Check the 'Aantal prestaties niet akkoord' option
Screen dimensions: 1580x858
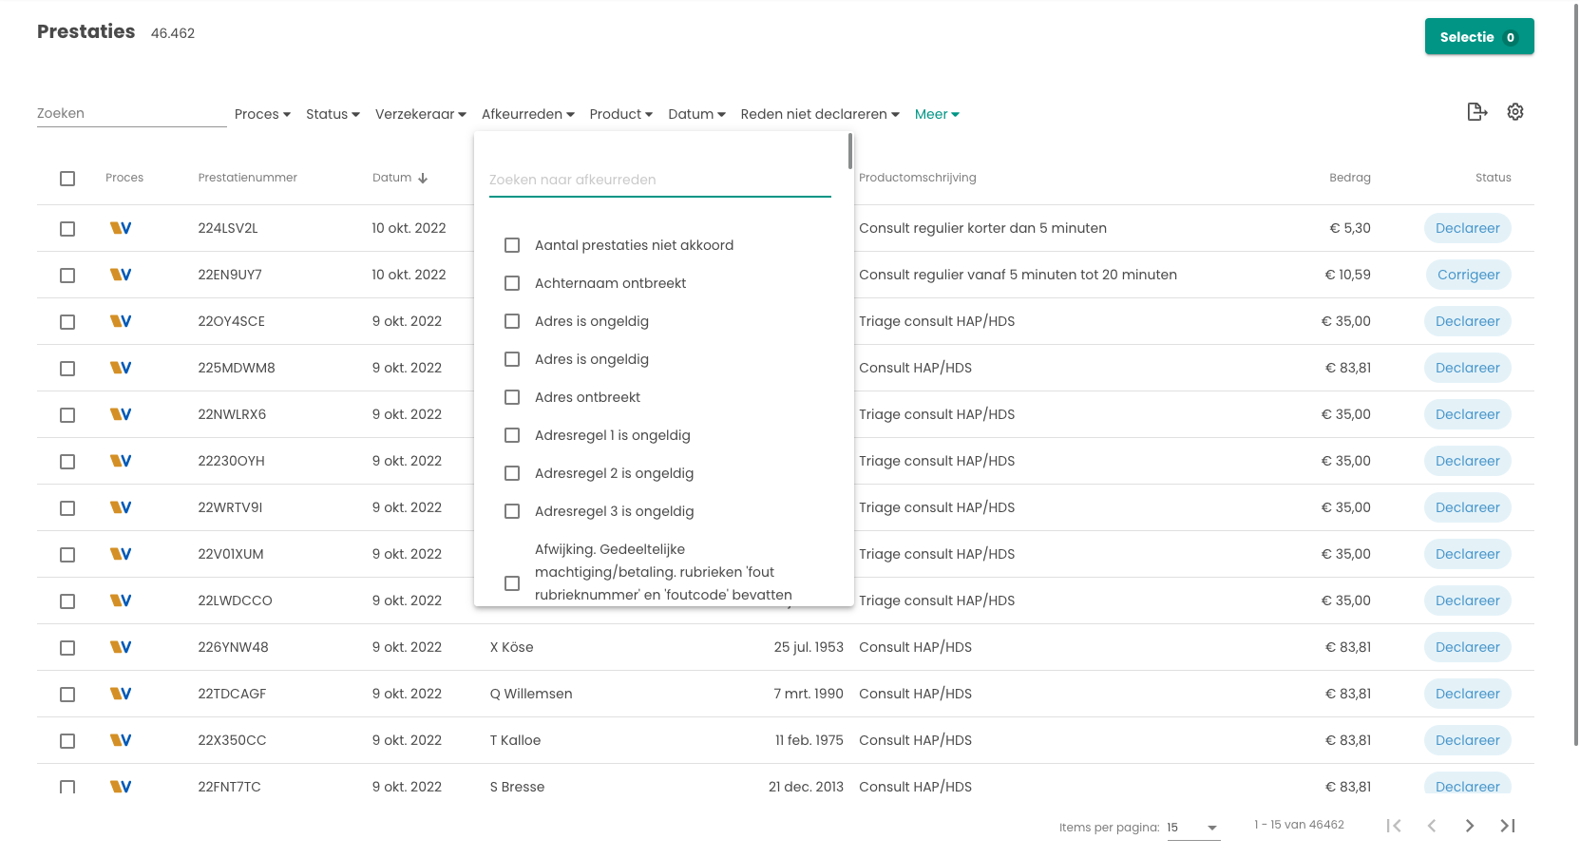512,245
